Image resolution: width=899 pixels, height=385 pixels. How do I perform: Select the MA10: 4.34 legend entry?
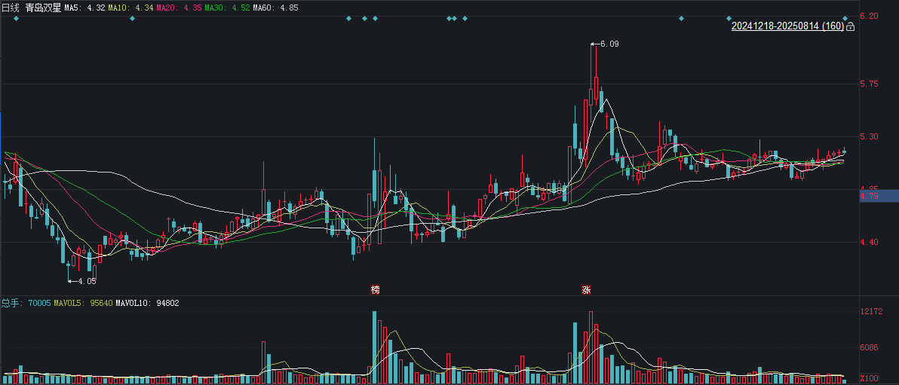130,8
